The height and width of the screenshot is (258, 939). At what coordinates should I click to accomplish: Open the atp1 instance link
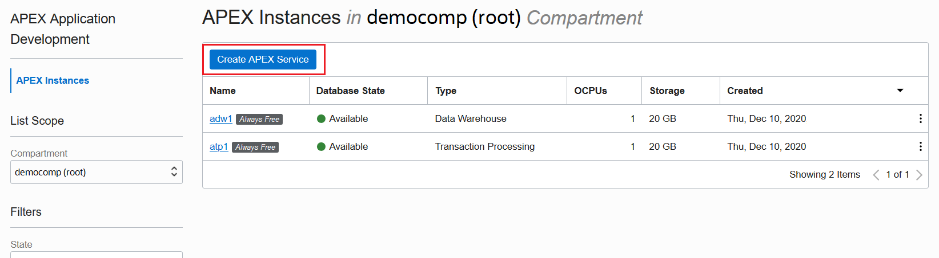(x=219, y=146)
